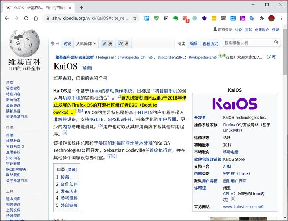
Task: Click the 登录 link
Action: (275, 30)
